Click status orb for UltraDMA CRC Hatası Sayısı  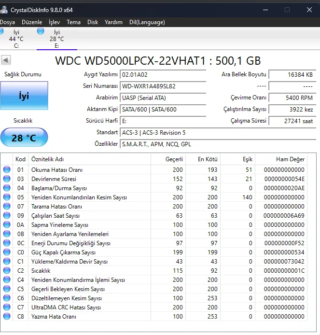7,307
